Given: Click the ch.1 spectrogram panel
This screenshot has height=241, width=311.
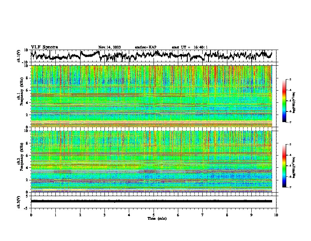Looking at the screenshot, I should click(x=152, y=96).
